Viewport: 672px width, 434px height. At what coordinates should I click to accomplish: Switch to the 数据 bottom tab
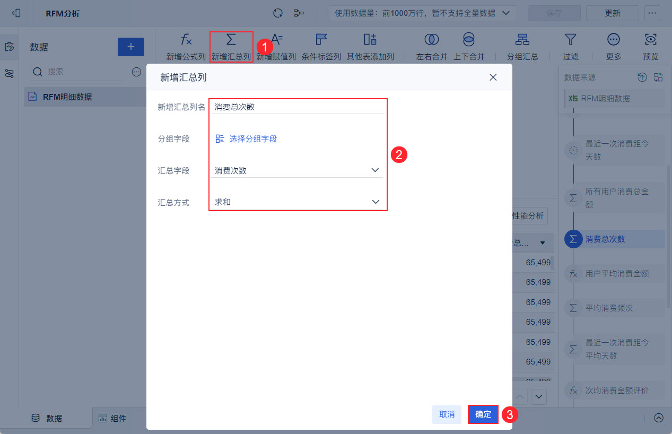coord(47,418)
